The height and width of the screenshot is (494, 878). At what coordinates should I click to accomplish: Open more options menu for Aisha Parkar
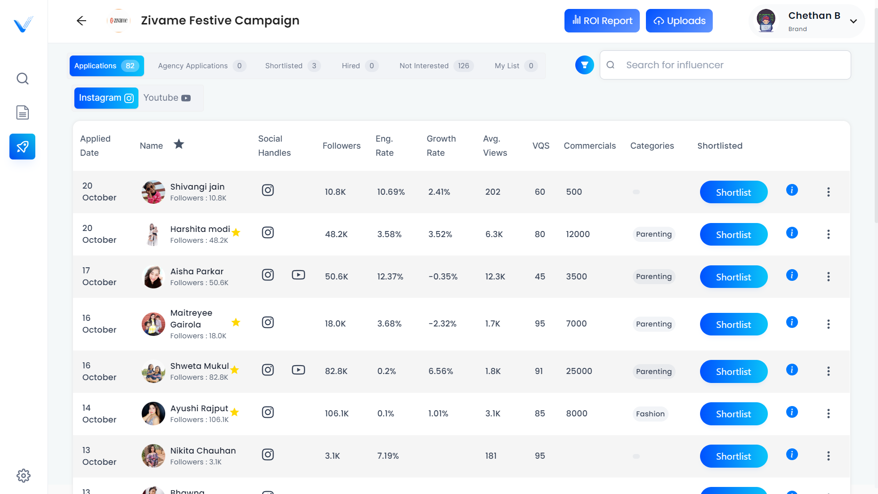tap(829, 277)
